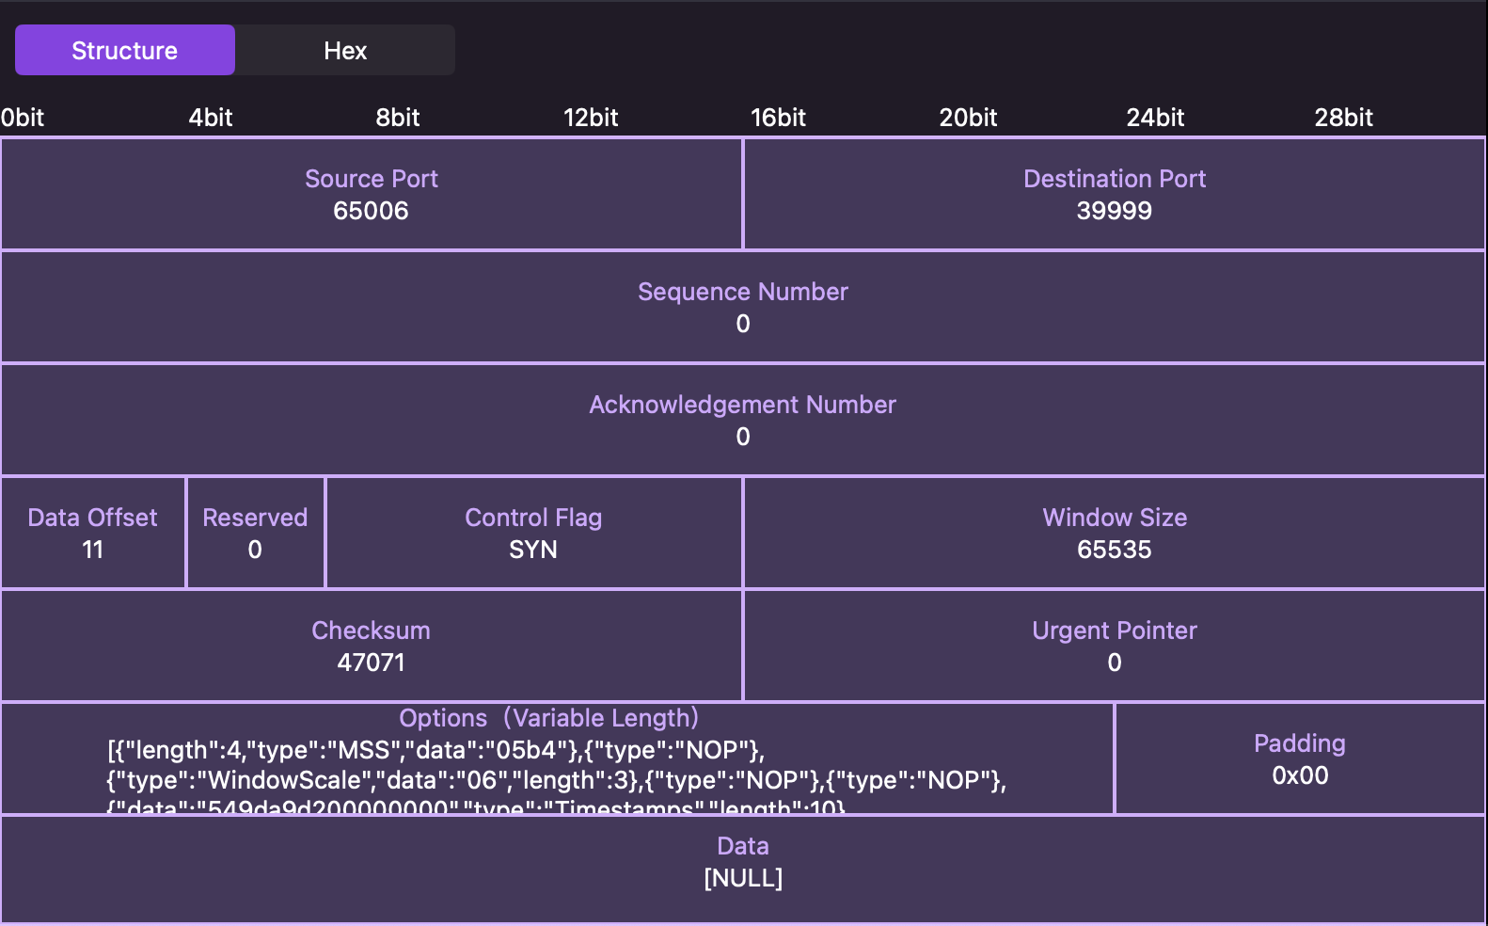This screenshot has height=926, width=1488.
Task: Click the Padding 0x00 cell
Action: [1300, 758]
